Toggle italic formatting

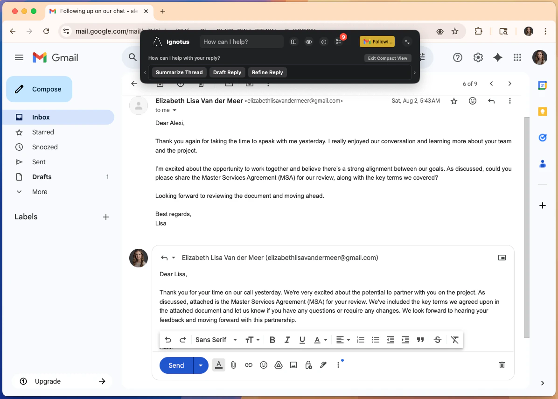pyautogui.click(x=287, y=340)
